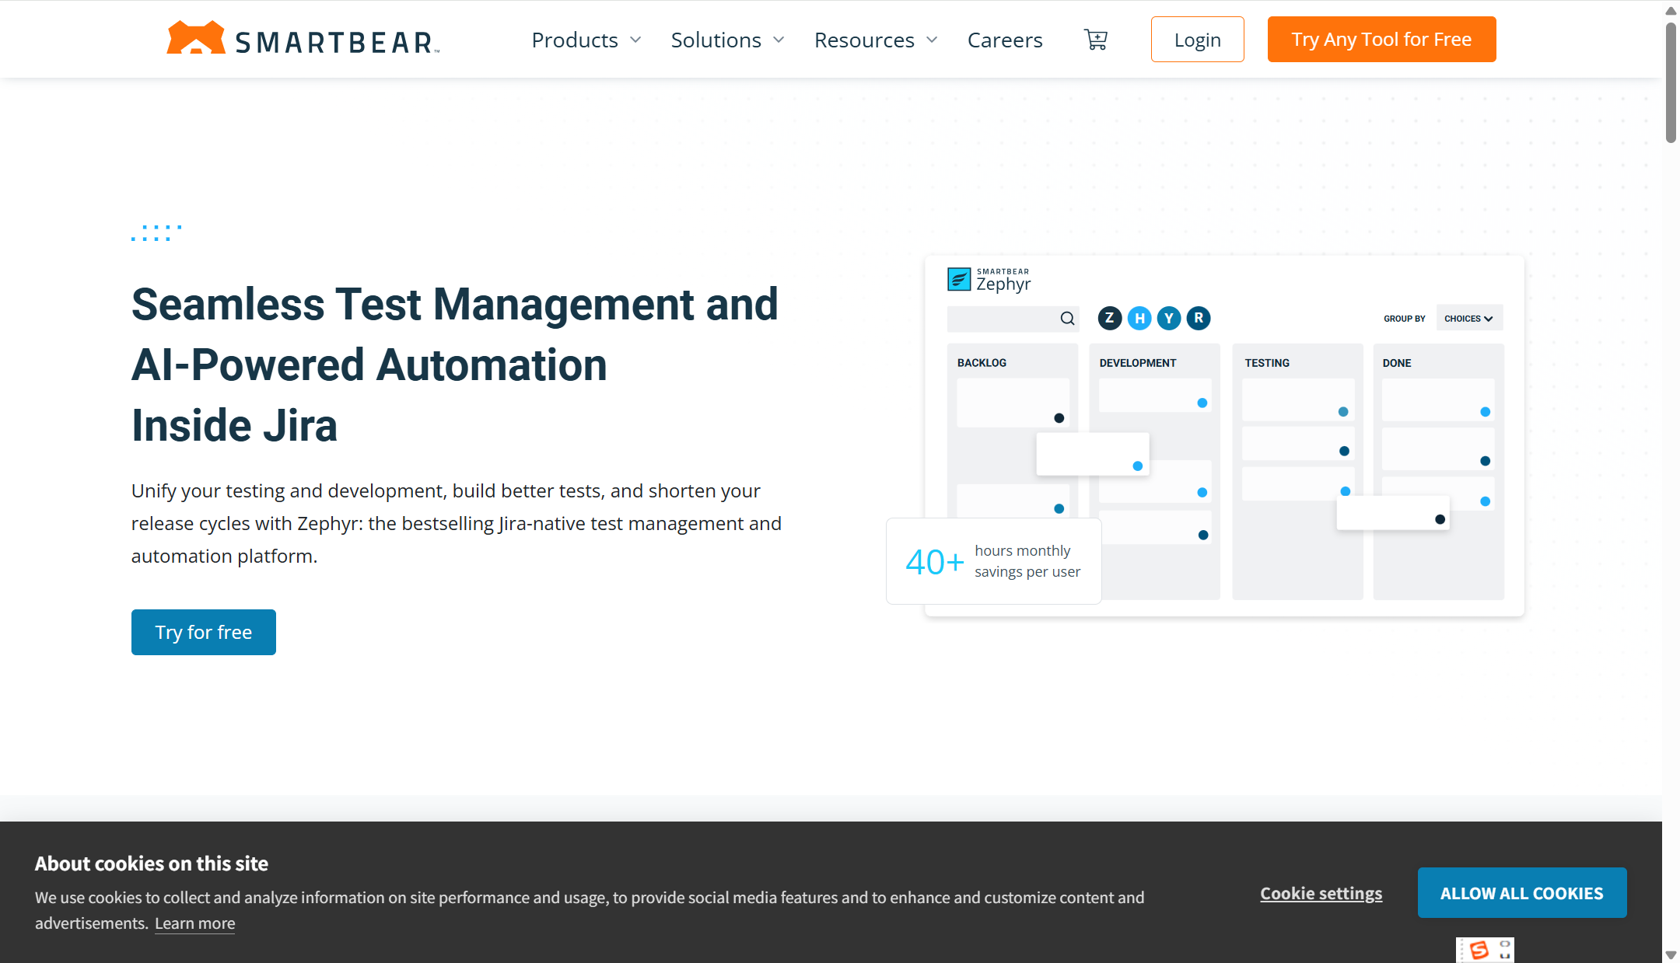
Task: Click Try Any Tool for Free
Action: pos(1381,40)
